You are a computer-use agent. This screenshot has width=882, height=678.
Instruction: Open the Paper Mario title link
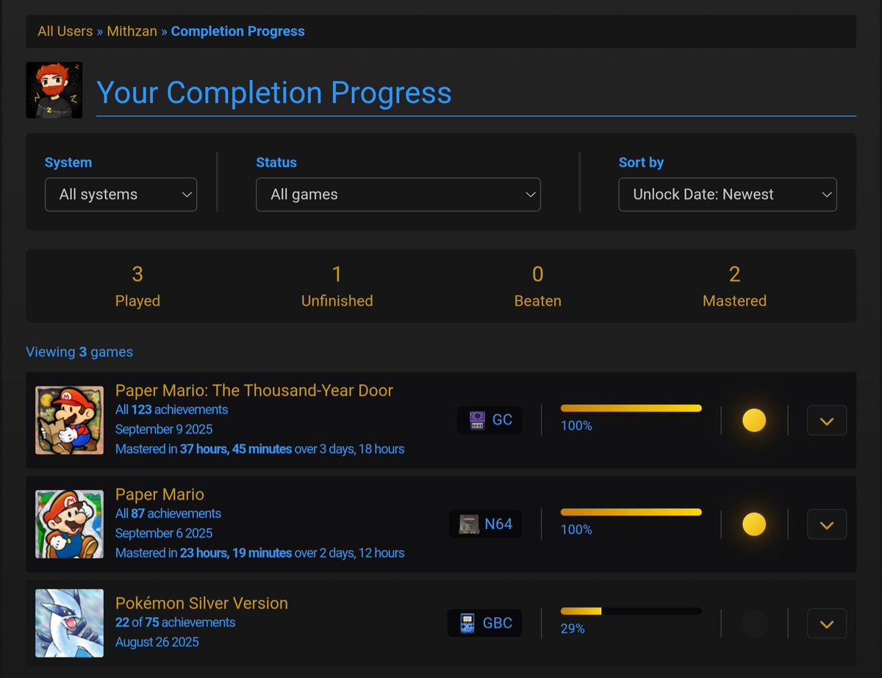pos(159,494)
